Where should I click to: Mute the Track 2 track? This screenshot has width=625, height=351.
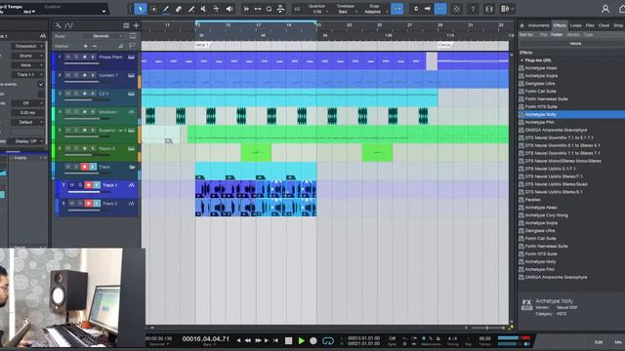(72, 204)
